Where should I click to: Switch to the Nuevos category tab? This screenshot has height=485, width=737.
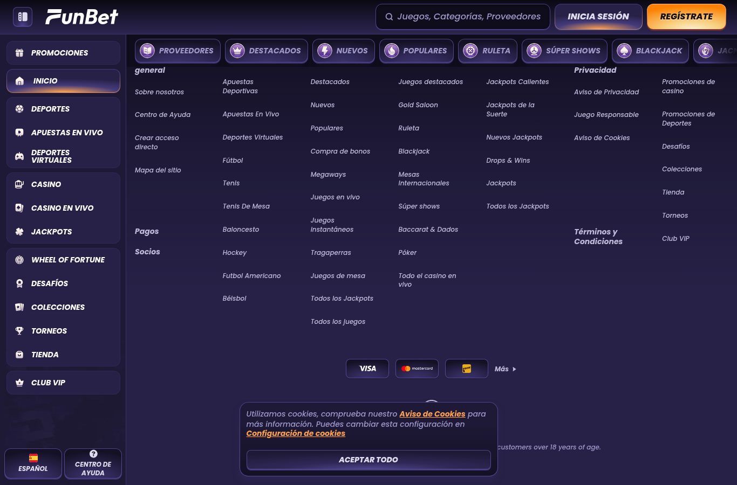tap(343, 51)
